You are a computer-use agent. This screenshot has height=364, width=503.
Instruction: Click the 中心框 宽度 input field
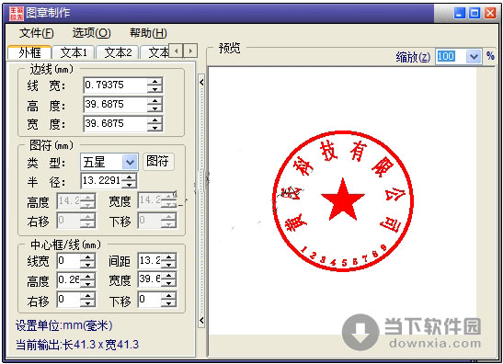[150, 279]
